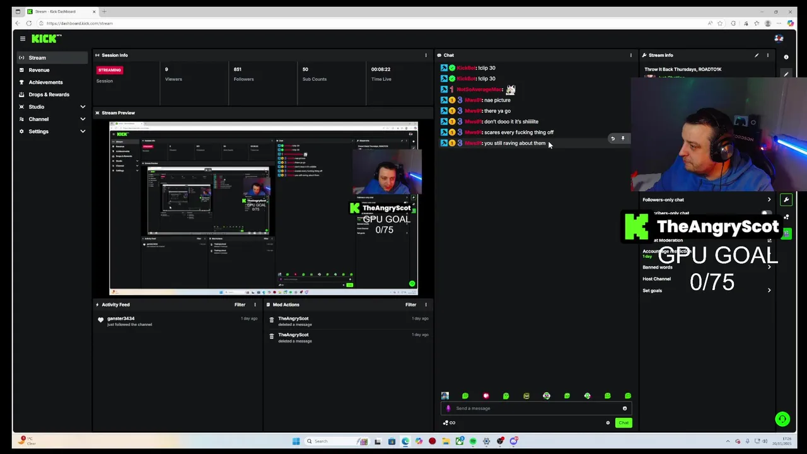Image resolution: width=807 pixels, height=454 pixels.
Task: Select wrench tool in right sidebar
Action: click(786, 200)
